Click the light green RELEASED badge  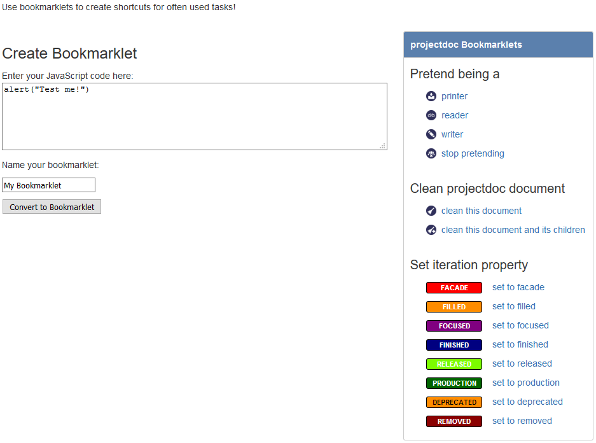click(454, 364)
